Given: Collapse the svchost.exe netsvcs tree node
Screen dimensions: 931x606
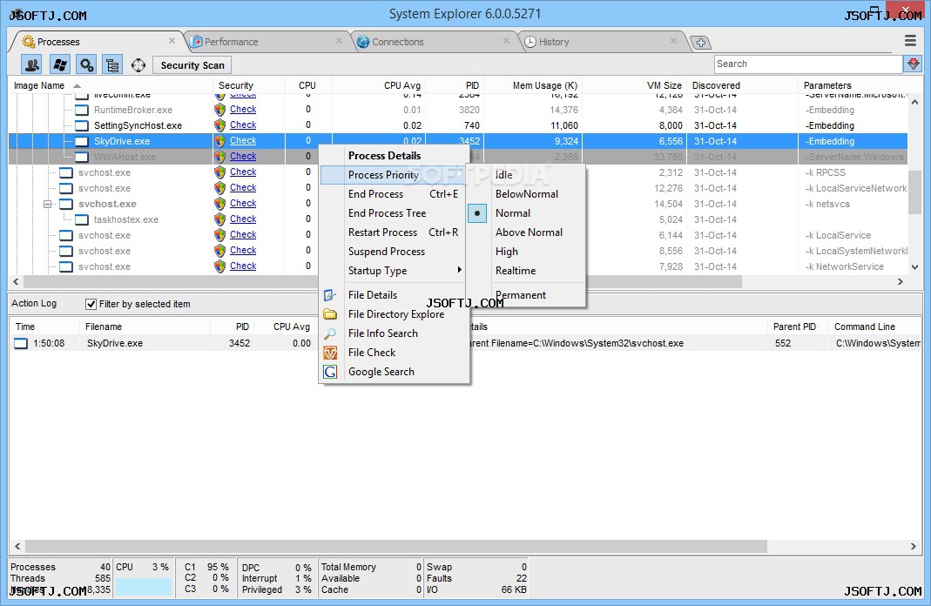Looking at the screenshot, I should click(x=48, y=204).
